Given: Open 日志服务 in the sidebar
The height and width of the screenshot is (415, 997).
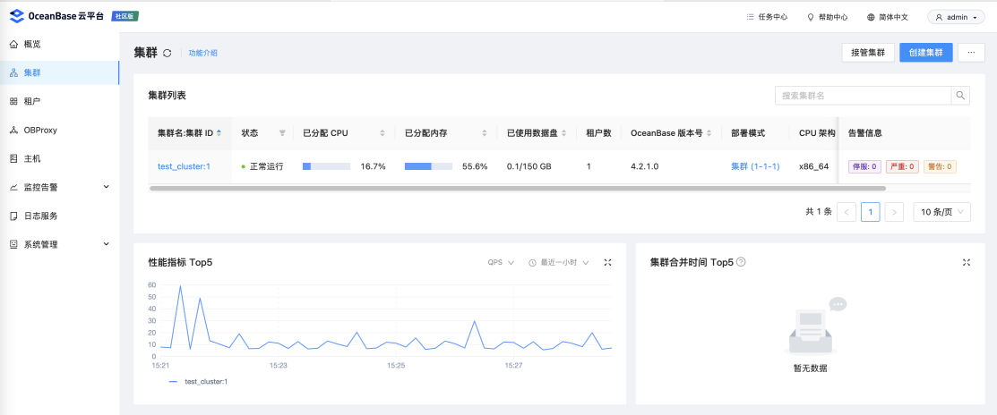Looking at the screenshot, I should (60, 216).
